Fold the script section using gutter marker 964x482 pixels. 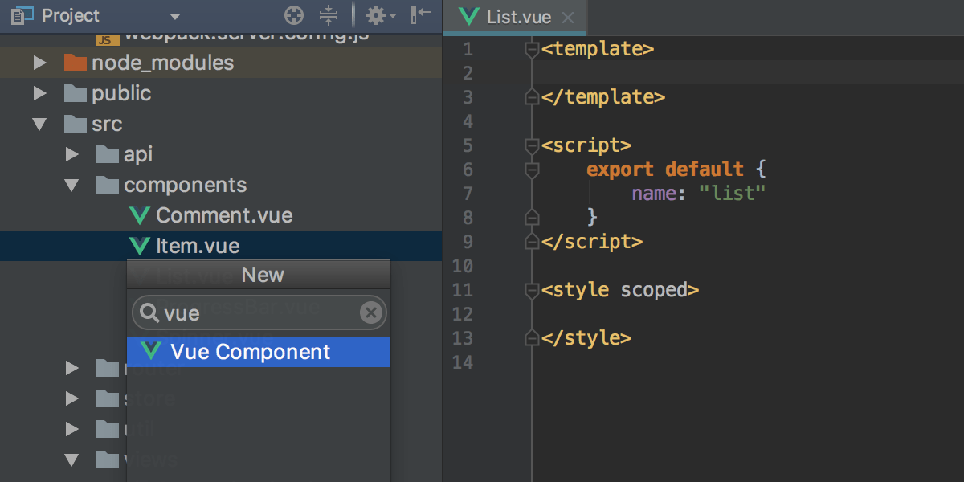[531, 145]
